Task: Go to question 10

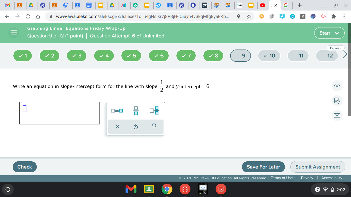Action: [269, 56]
